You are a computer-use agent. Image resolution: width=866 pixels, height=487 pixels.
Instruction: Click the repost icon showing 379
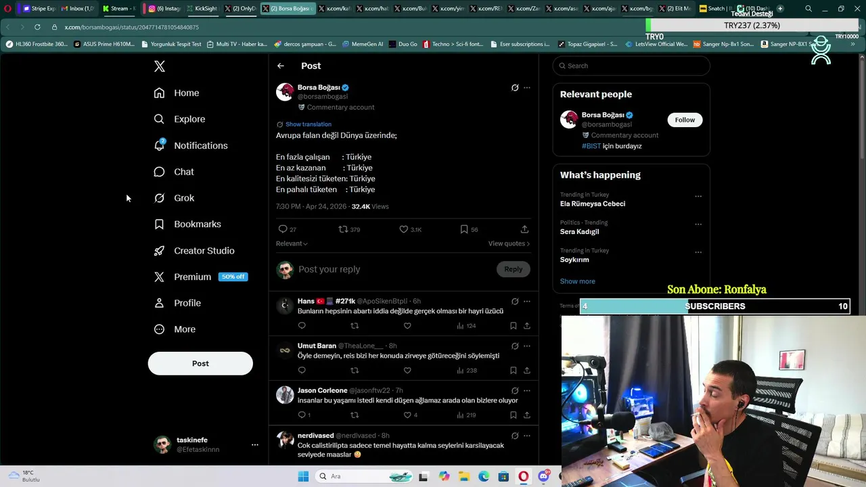[343, 229]
